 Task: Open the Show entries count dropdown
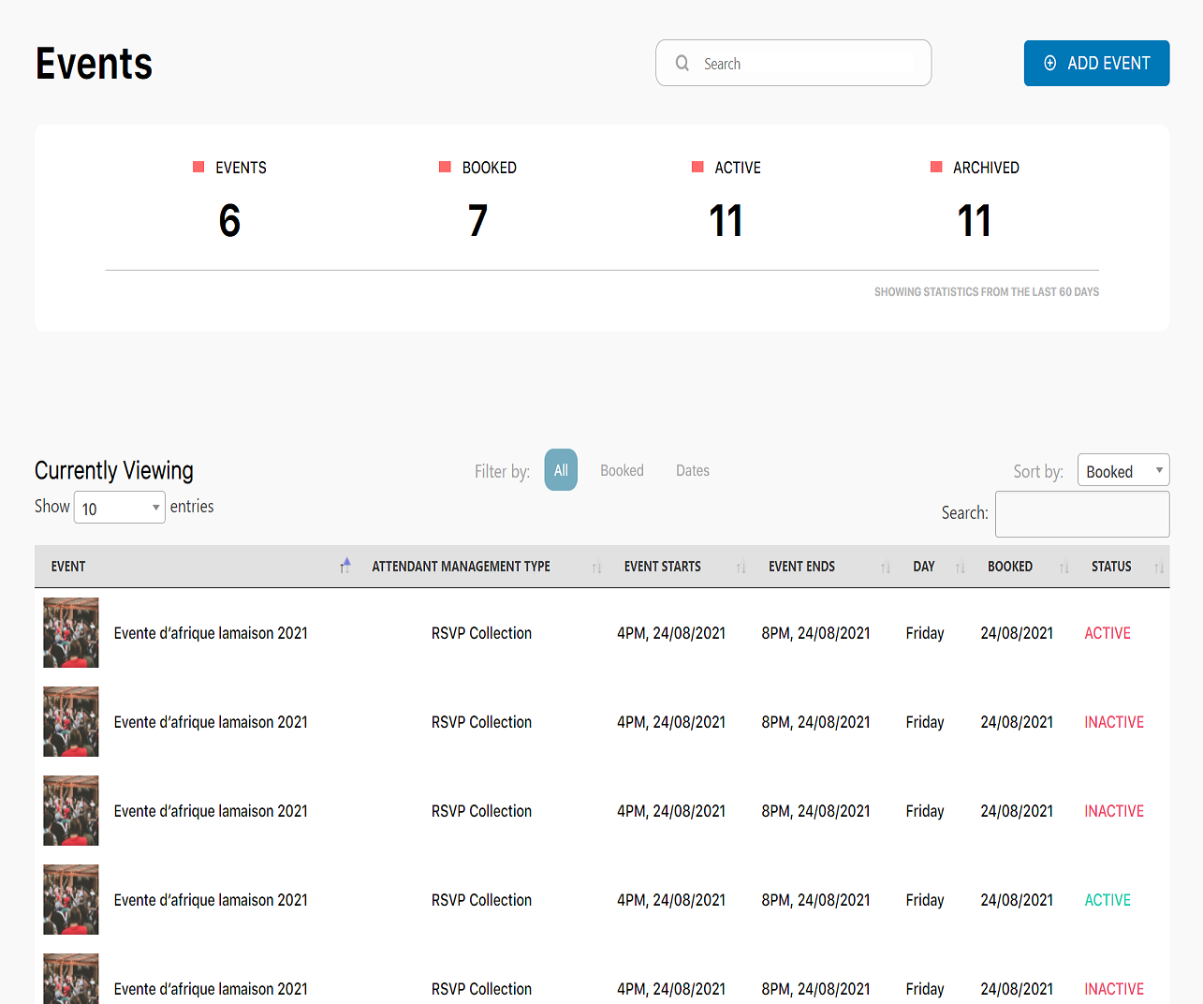coord(120,508)
